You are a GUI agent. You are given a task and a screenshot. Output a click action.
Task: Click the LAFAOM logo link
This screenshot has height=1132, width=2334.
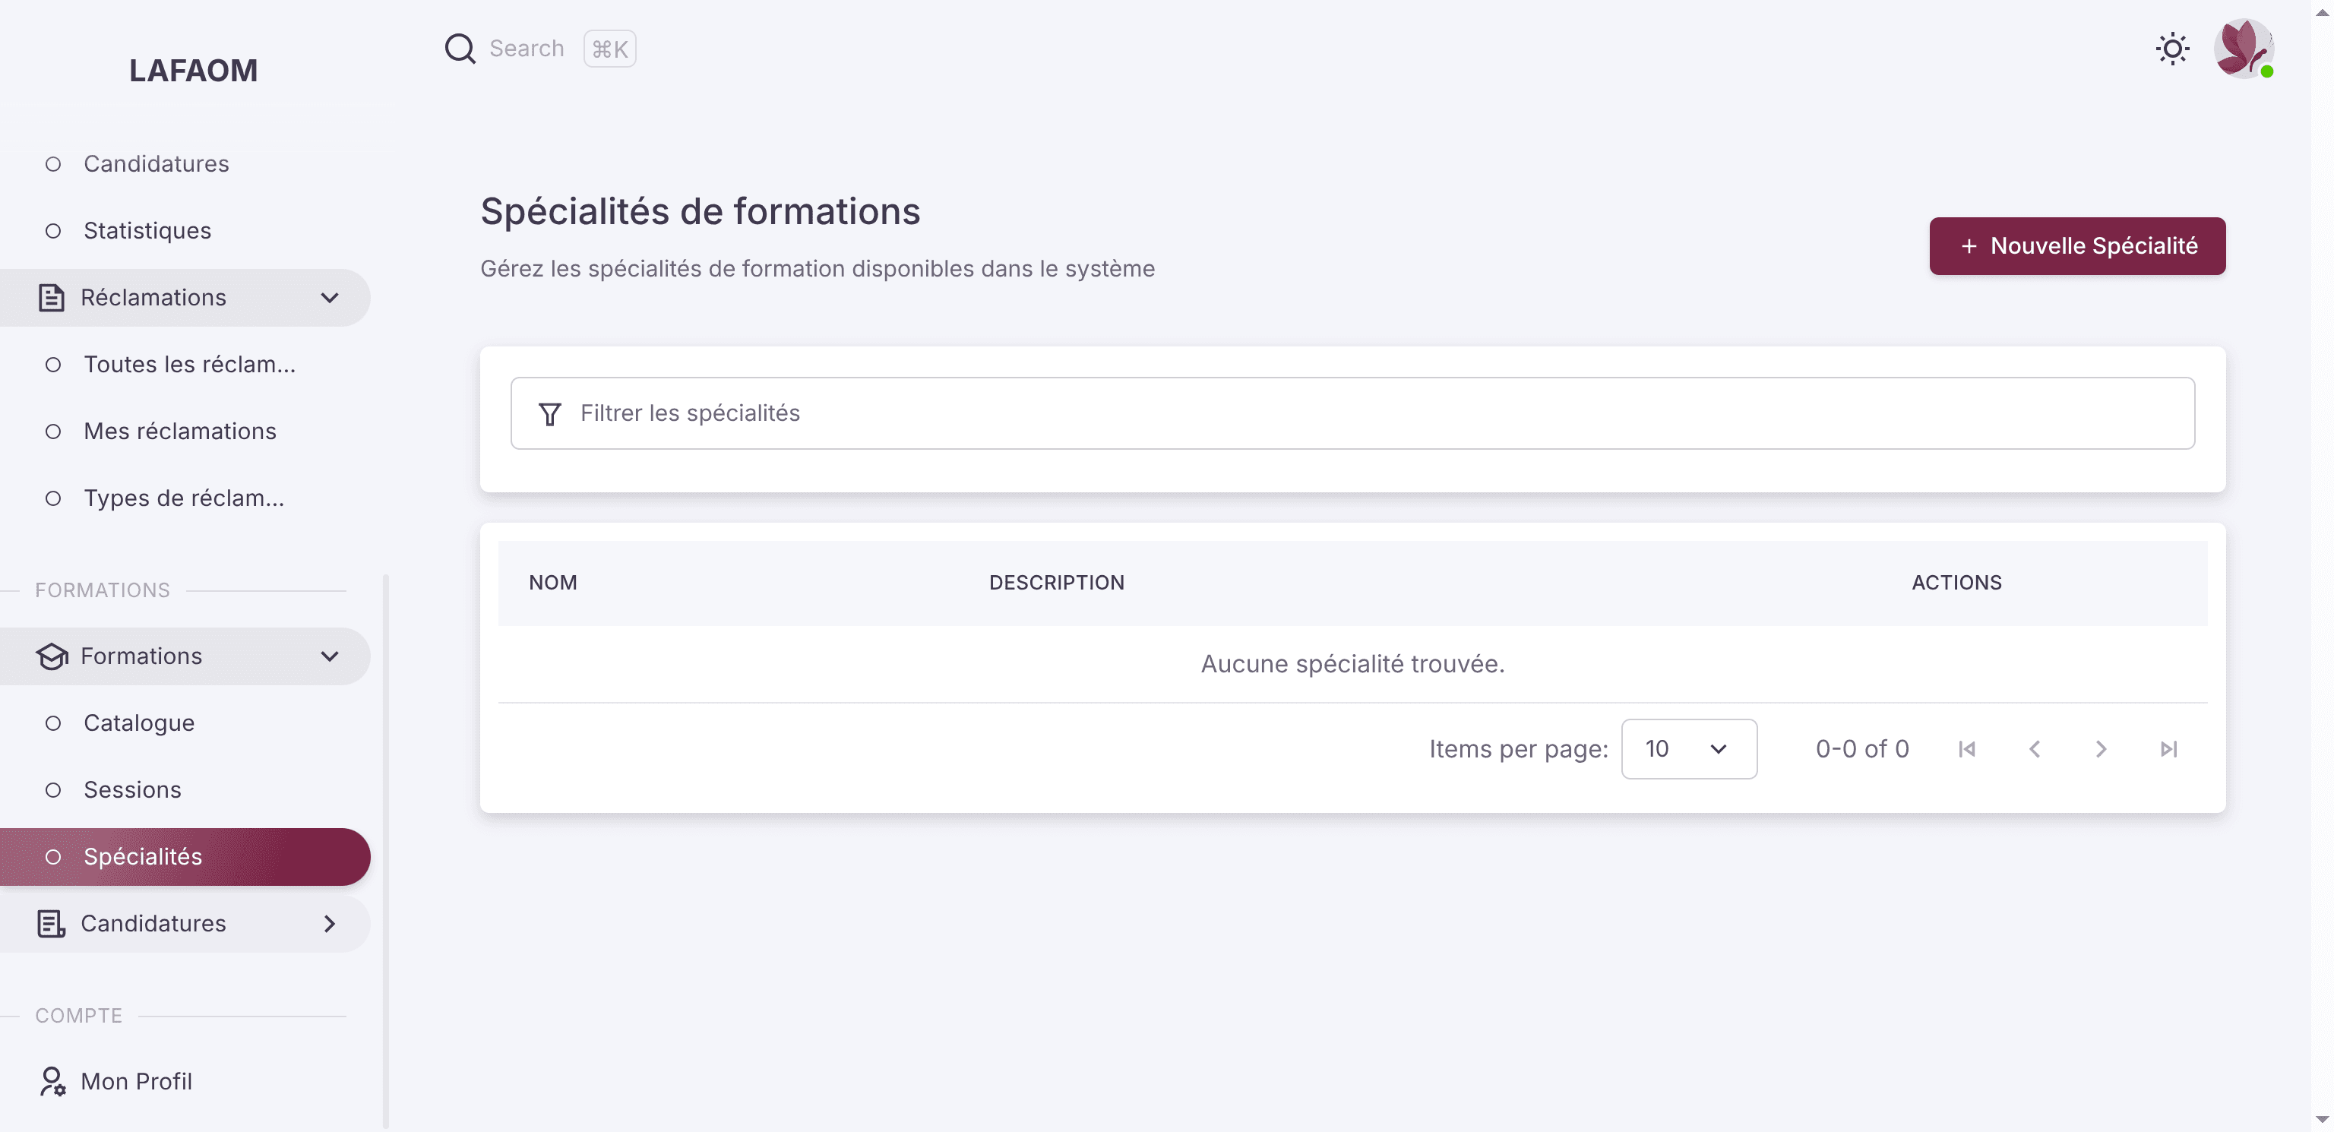point(193,70)
